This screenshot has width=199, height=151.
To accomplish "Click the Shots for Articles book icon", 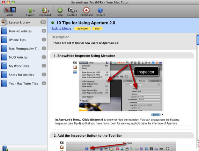I will click(x=4, y=74).
